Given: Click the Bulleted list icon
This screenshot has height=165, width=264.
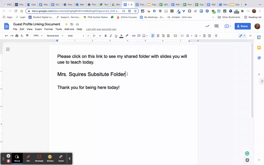Looking at the screenshot, I should 188,36.
